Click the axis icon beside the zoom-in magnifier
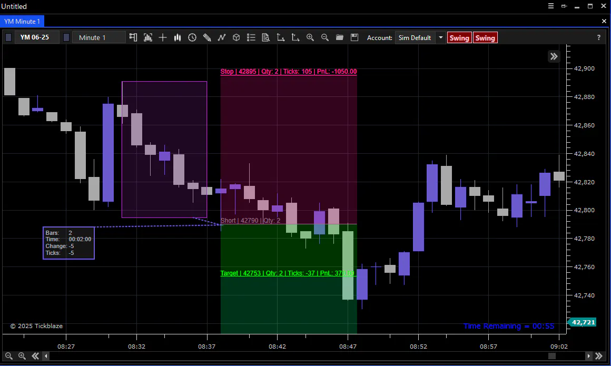 tap(295, 37)
